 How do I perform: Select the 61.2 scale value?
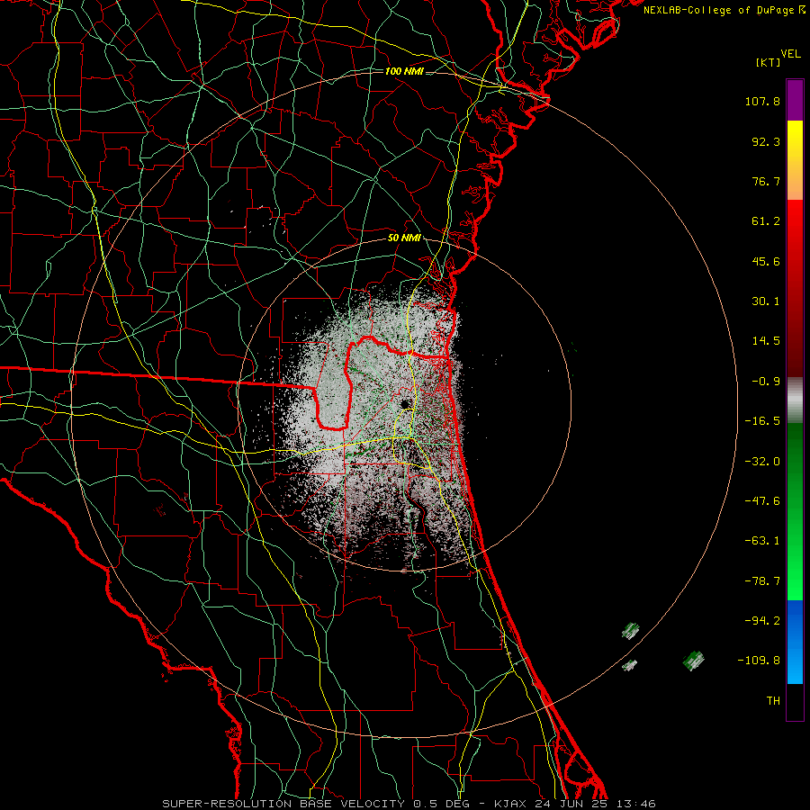coord(766,221)
